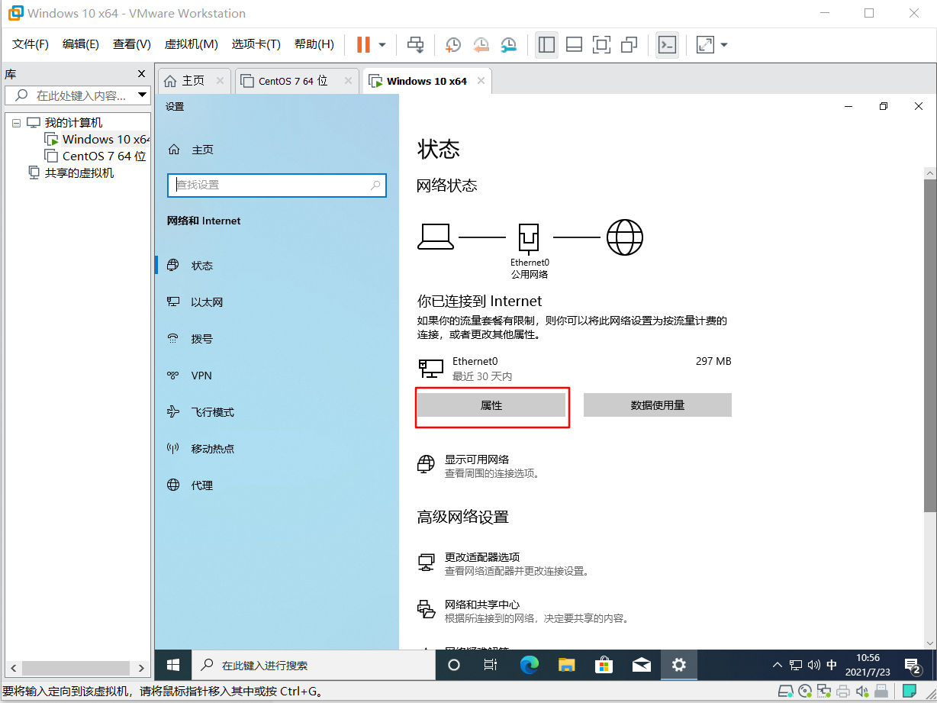Open the 查看(V) menu
Viewport: 937px width, 703px height.
pyautogui.click(x=132, y=44)
